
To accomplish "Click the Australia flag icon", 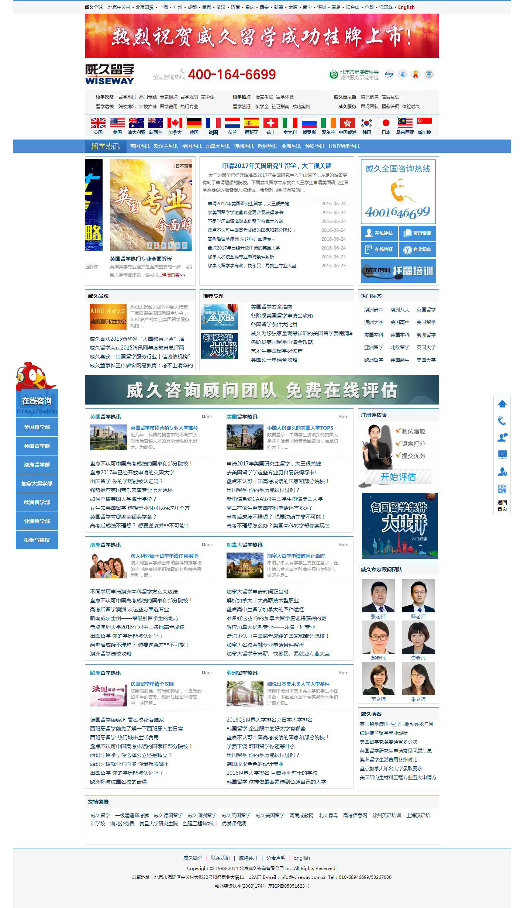I will pyautogui.click(x=136, y=123).
